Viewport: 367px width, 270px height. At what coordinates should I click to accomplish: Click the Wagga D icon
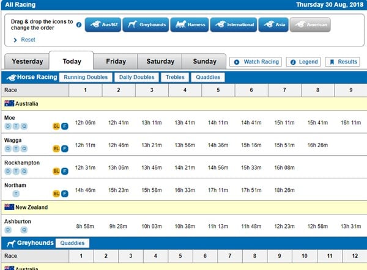tap(8, 148)
